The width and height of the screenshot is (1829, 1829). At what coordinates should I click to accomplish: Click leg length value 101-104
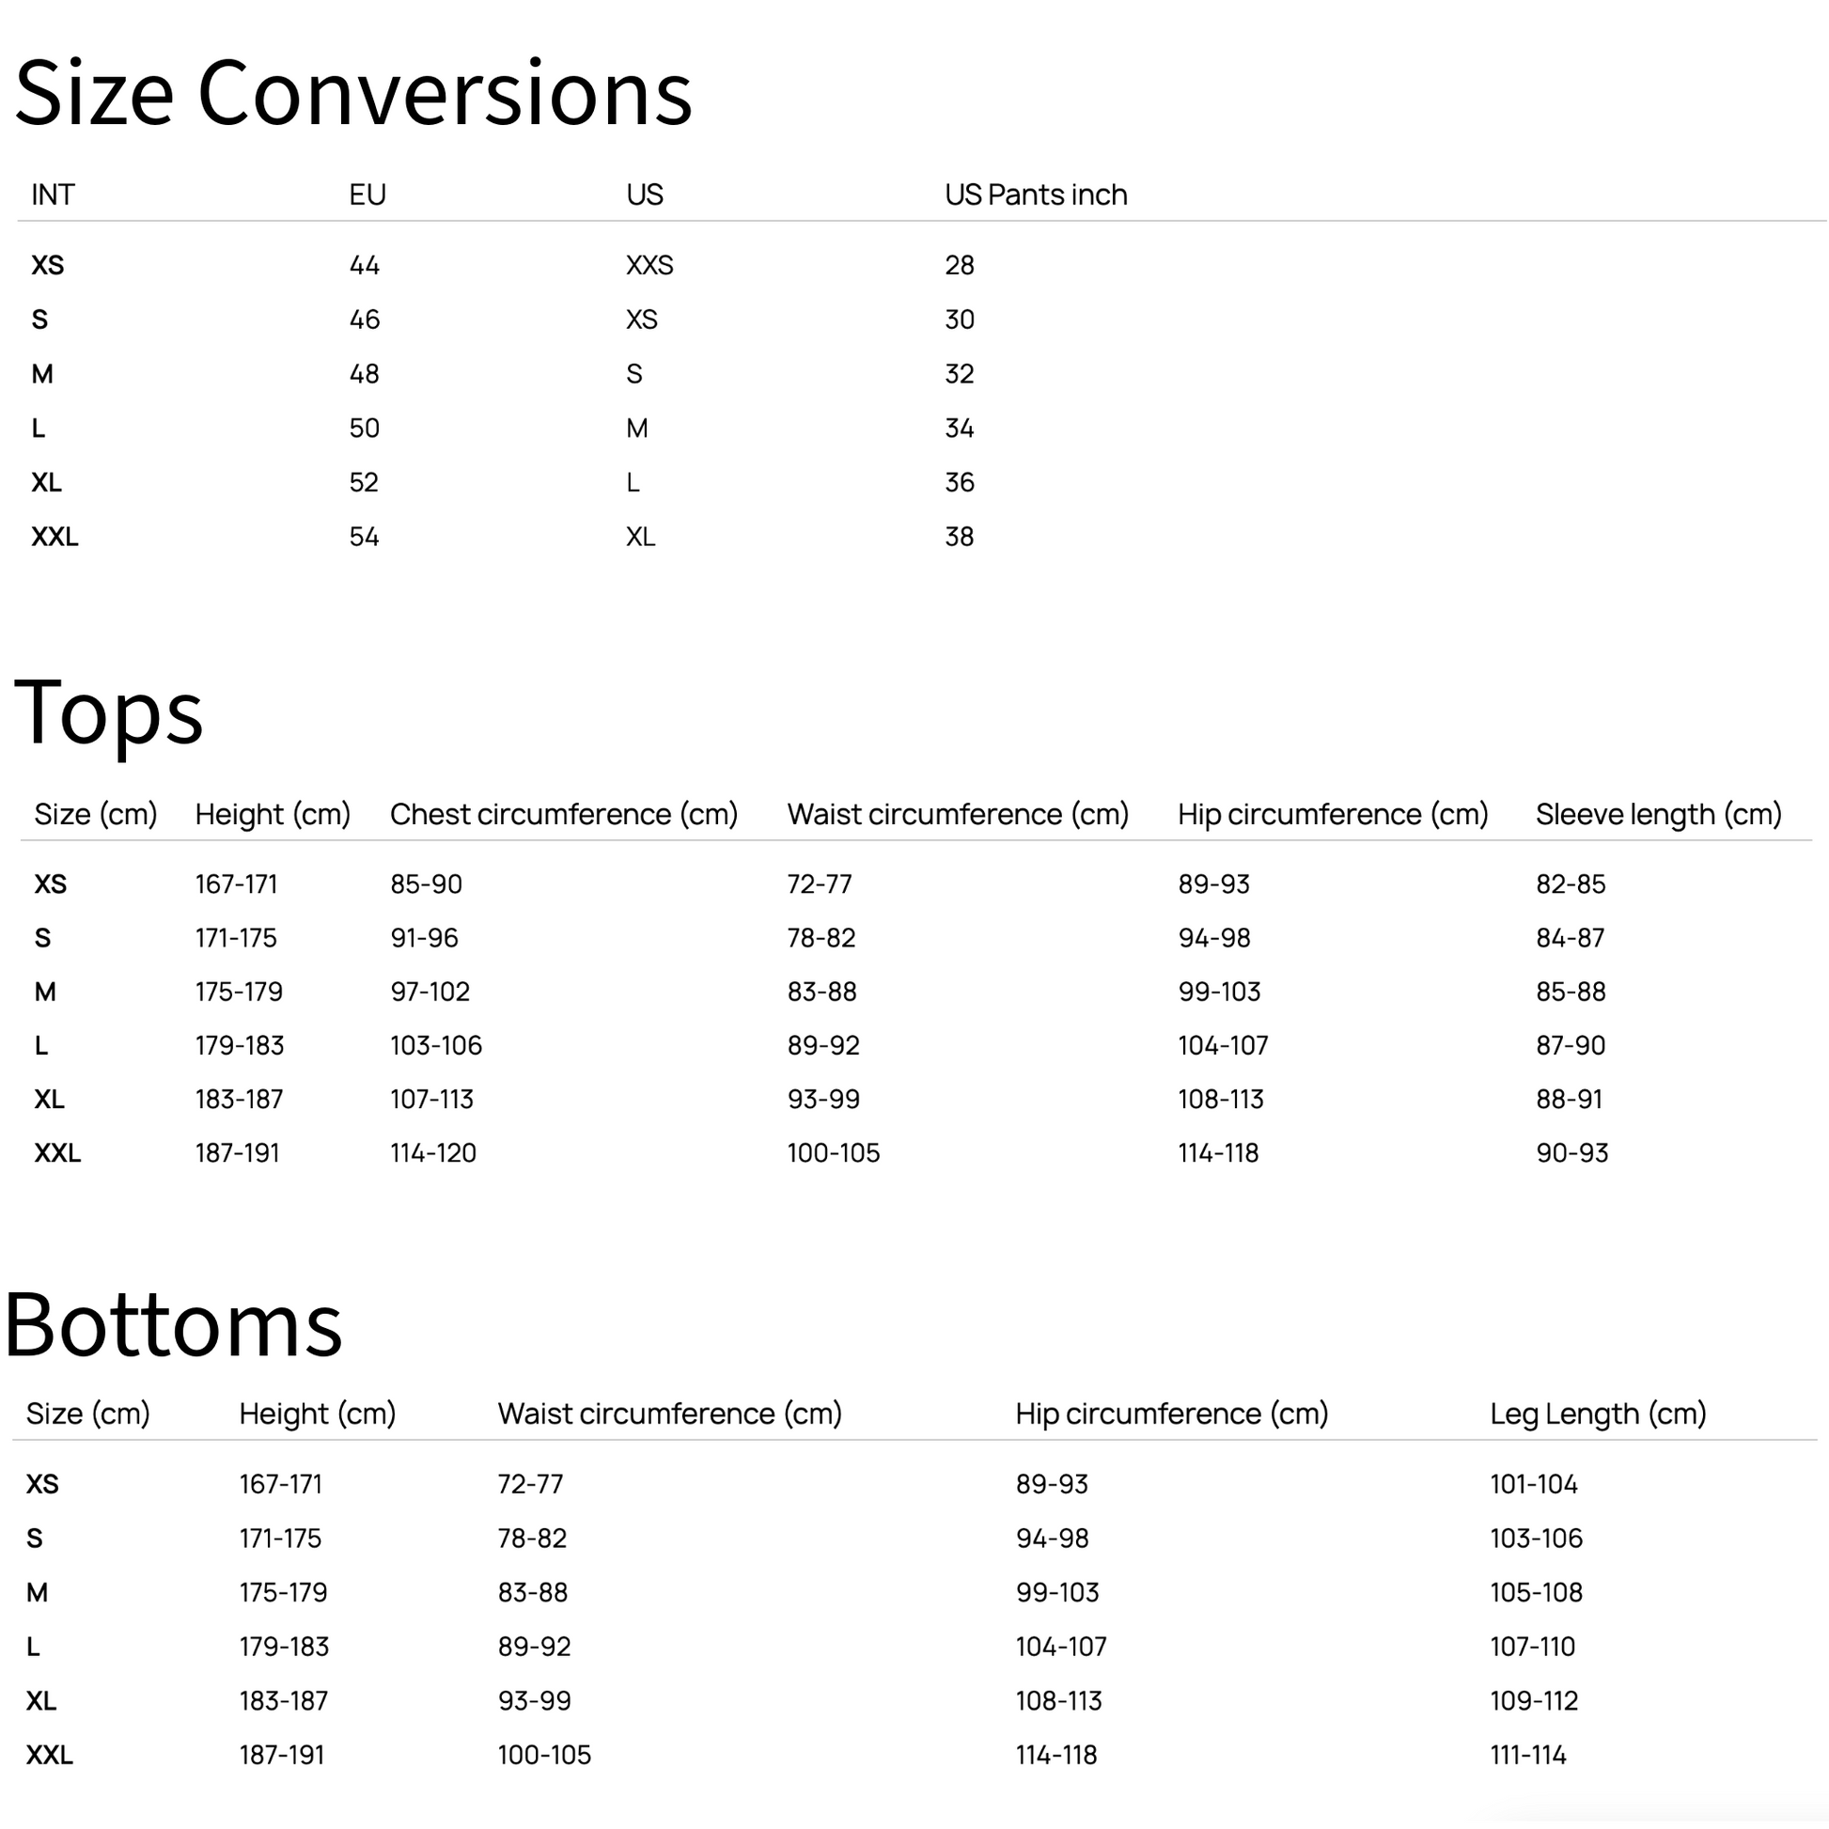pyautogui.click(x=1533, y=1483)
